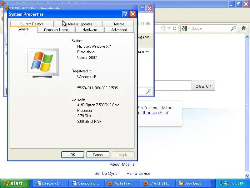
Task: Click the magnifier icon in the Google search box
Action: coord(233,28)
